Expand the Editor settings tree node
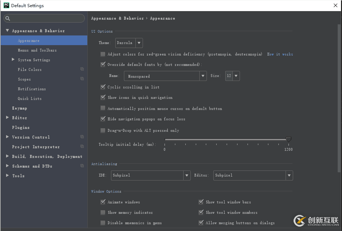The image size is (342, 231). point(8,117)
